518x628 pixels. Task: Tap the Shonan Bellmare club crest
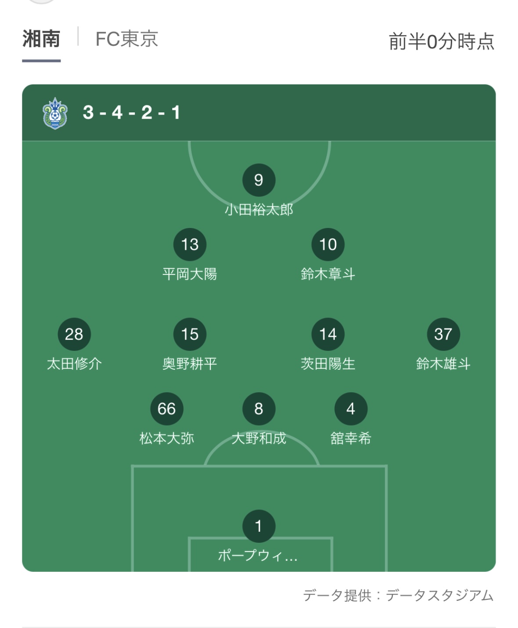(x=55, y=113)
